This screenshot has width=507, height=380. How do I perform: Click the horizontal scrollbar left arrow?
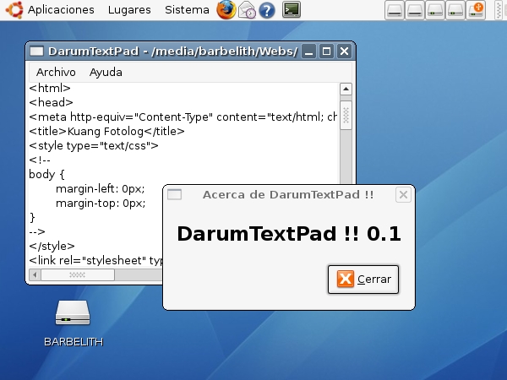click(35, 275)
